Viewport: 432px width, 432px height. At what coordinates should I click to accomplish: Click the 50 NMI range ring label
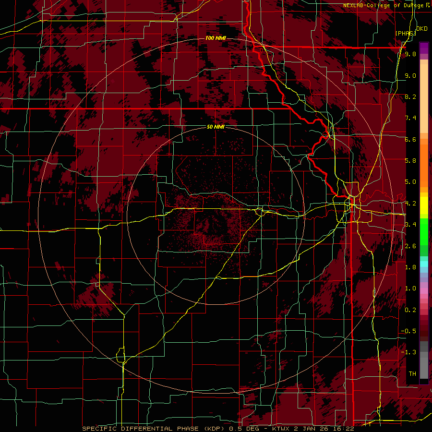pyautogui.click(x=216, y=127)
